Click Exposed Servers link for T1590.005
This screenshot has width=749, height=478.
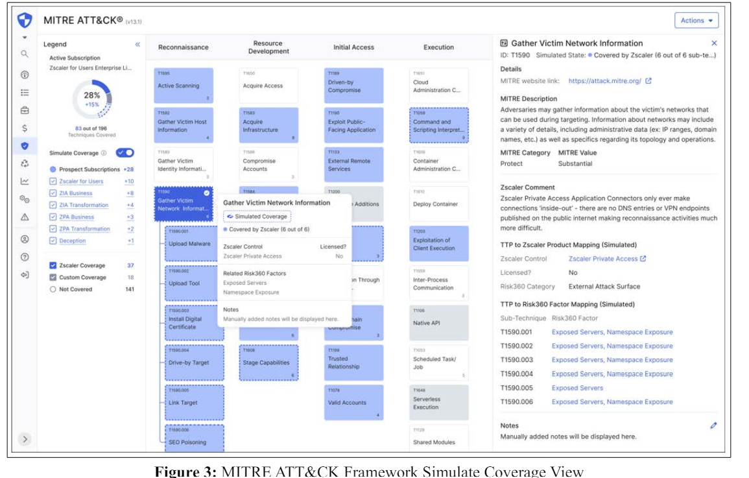click(x=577, y=388)
